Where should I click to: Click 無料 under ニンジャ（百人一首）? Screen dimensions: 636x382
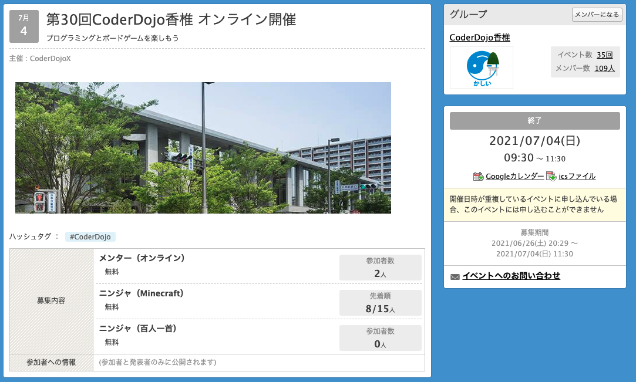[x=112, y=342]
